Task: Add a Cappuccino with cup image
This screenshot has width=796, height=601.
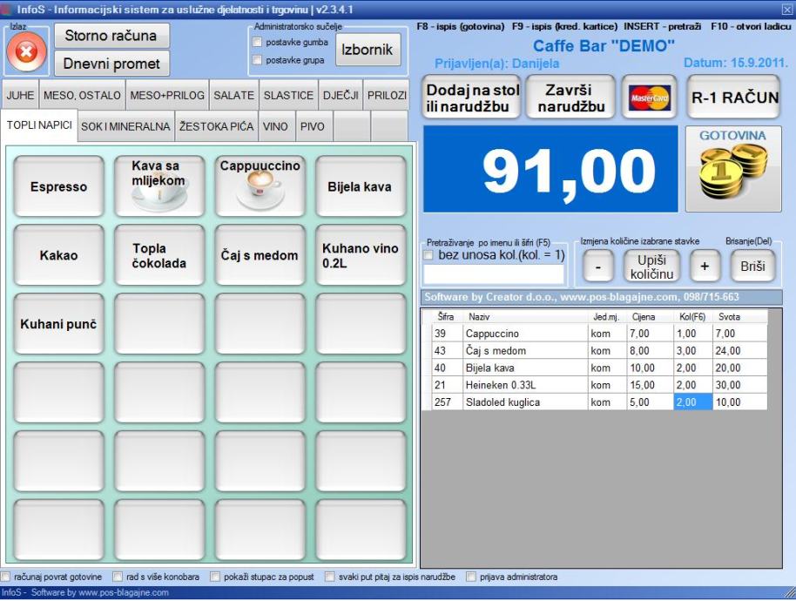Action: [x=260, y=186]
